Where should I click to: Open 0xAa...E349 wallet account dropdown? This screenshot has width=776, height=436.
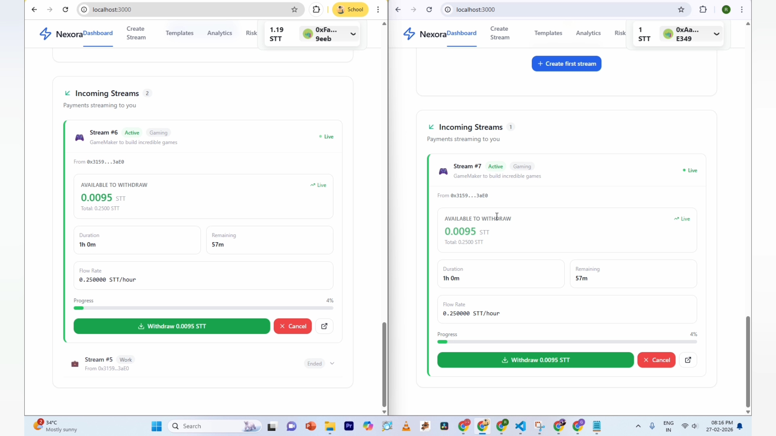pyautogui.click(x=691, y=34)
